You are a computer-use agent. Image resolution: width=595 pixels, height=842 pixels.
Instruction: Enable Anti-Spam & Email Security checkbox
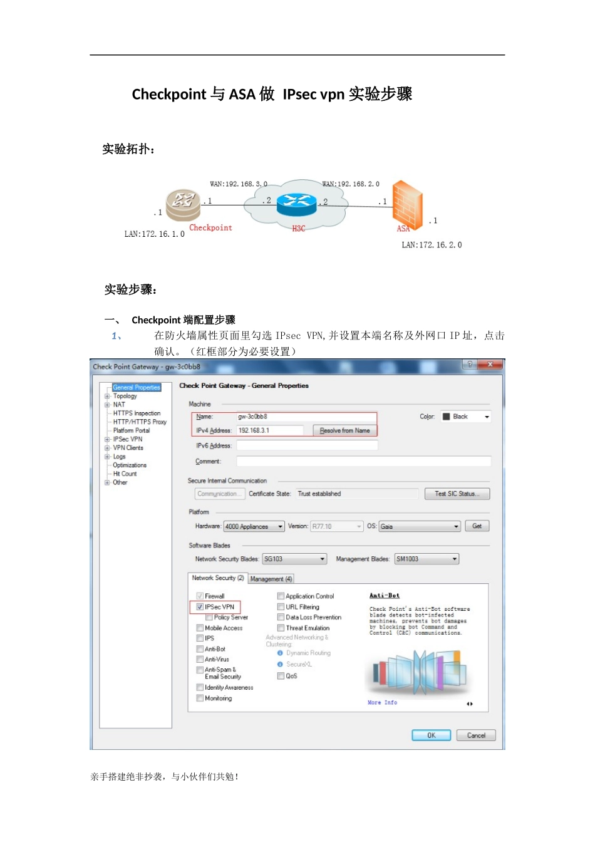tap(200, 670)
